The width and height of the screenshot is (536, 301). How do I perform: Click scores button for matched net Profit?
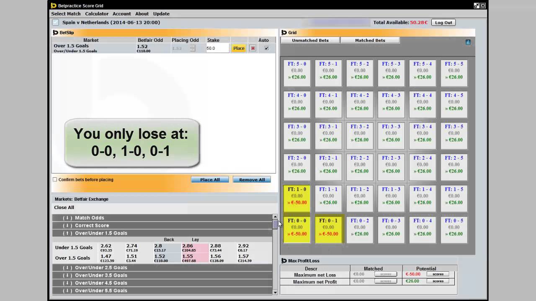click(x=386, y=281)
